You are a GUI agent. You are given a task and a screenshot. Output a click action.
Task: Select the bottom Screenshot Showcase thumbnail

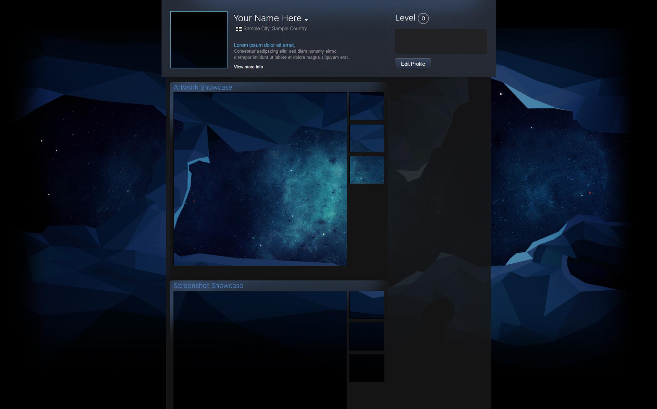click(x=366, y=368)
